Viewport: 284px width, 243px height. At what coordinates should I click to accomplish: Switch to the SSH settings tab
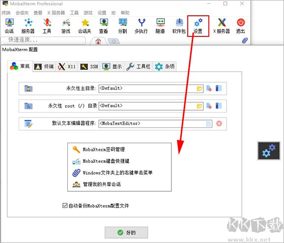click(x=89, y=67)
